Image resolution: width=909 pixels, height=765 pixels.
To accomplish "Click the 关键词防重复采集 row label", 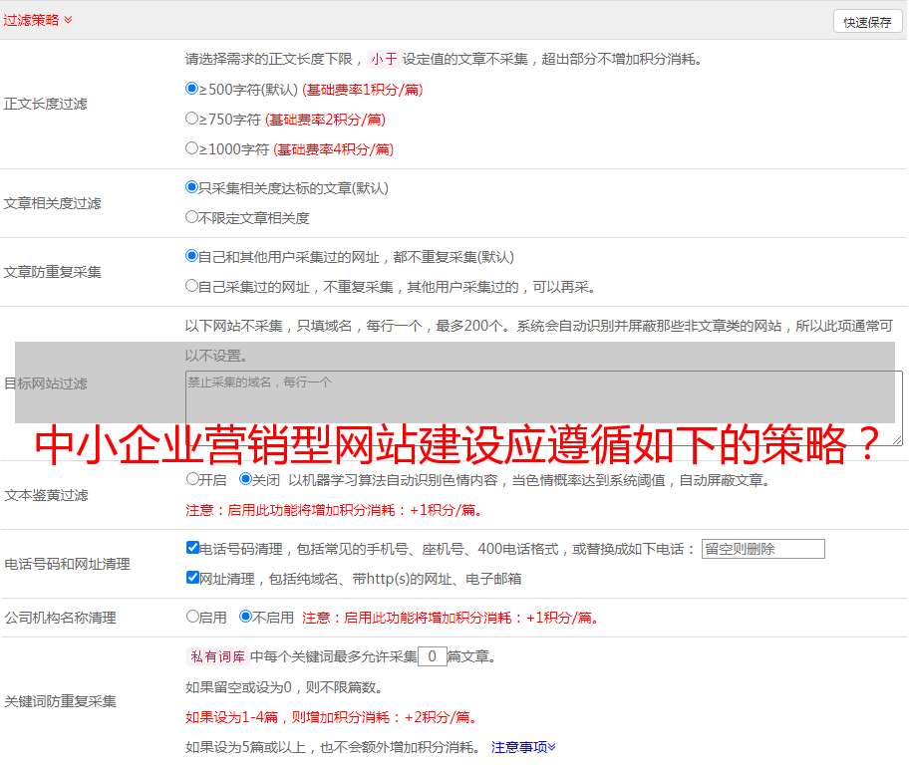I will click(x=60, y=702).
